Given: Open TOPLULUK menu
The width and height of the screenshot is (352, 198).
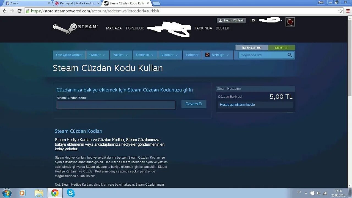Looking at the screenshot, I should (x=135, y=28).
